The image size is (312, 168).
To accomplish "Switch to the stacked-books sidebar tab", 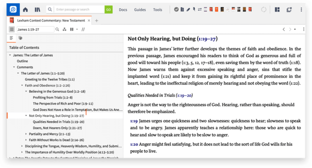I will 20,38.
